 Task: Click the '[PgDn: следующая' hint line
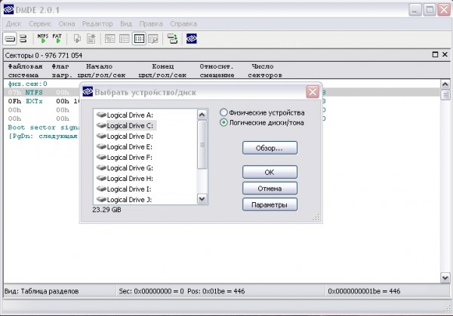click(x=43, y=136)
